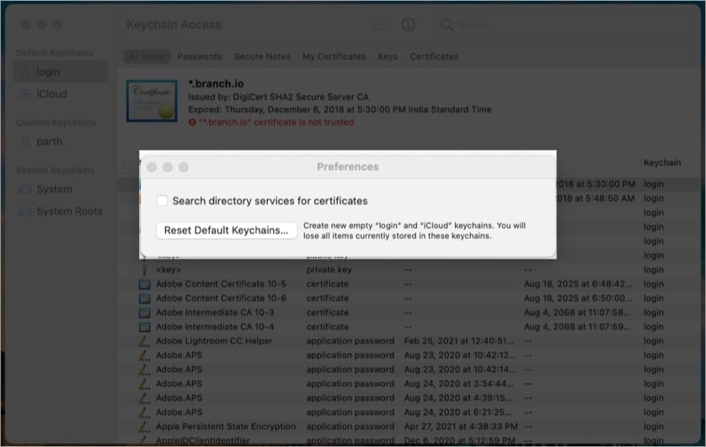706x447 pixels.
Task: Click the Apr 27, 2021 at 4:38:33 PM date
Action: [x=461, y=427]
